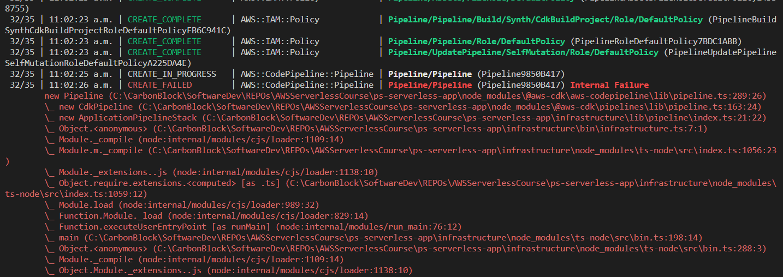Click the '32/35' counter in the CREATE_FAILED row
Image resolution: width=783 pixels, height=277 pixels.
[22, 85]
